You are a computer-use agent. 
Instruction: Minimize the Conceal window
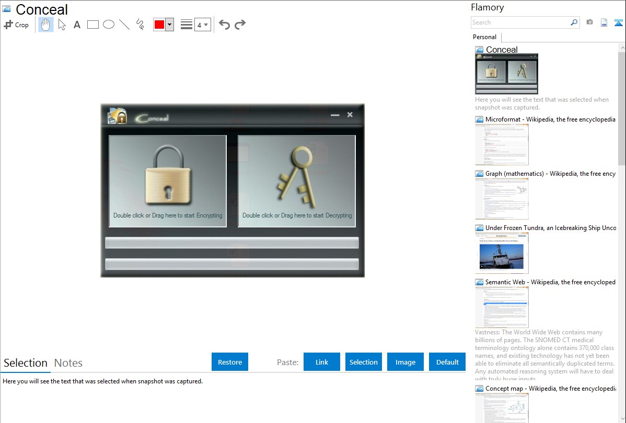click(x=335, y=115)
